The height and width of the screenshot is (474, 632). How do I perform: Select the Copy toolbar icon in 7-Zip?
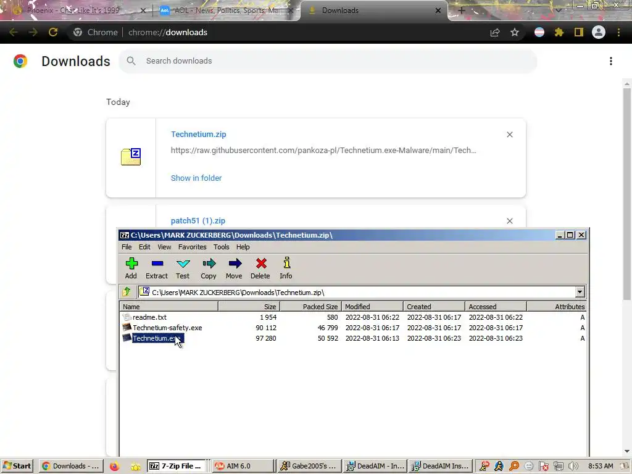click(209, 268)
